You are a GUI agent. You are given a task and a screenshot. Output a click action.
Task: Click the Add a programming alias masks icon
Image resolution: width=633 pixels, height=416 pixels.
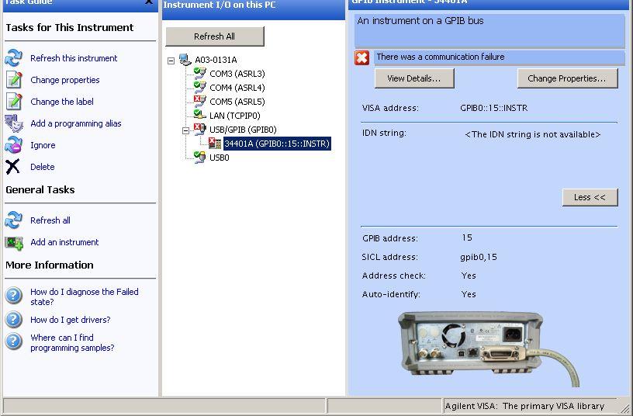pyautogui.click(x=14, y=123)
